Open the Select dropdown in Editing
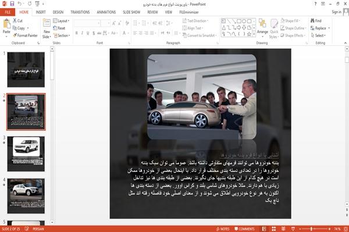 coord(318,35)
